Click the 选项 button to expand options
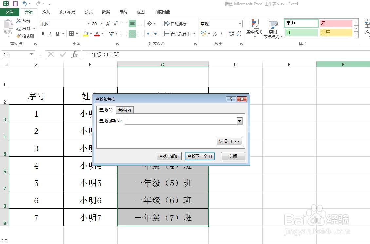 coord(229,141)
